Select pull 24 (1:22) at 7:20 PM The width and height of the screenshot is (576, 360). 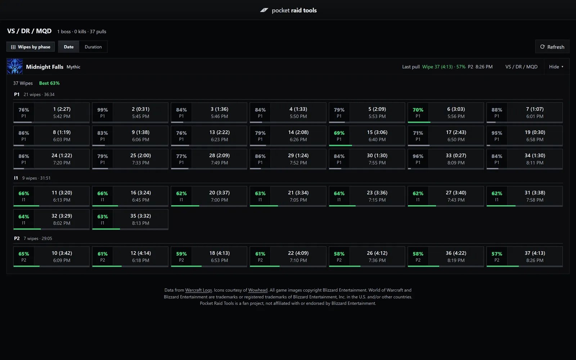coord(51,159)
